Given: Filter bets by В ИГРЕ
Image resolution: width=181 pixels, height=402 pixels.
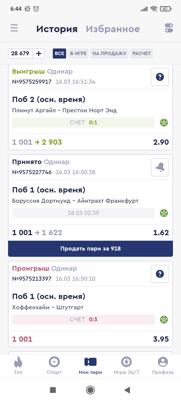Looking at the screenshot, I should tap(78, 54).
